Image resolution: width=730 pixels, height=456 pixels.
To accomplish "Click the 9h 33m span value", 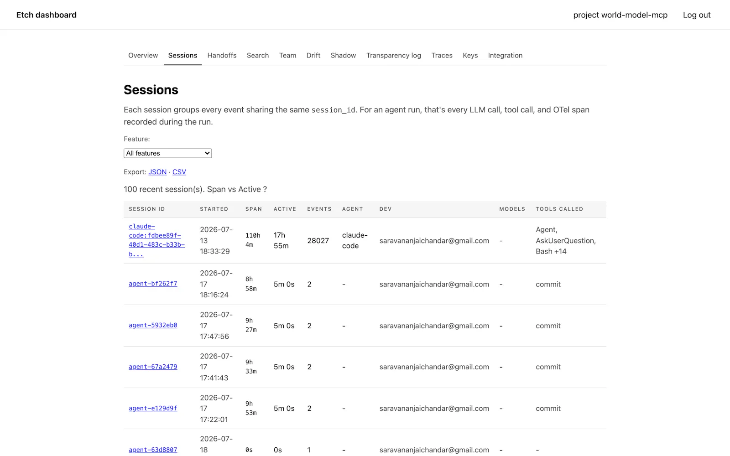I will pyautogui.click(x=251, y=367).
